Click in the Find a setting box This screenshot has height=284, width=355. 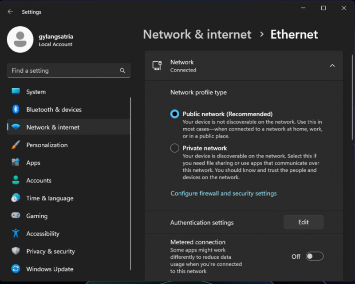pos(69,71)
